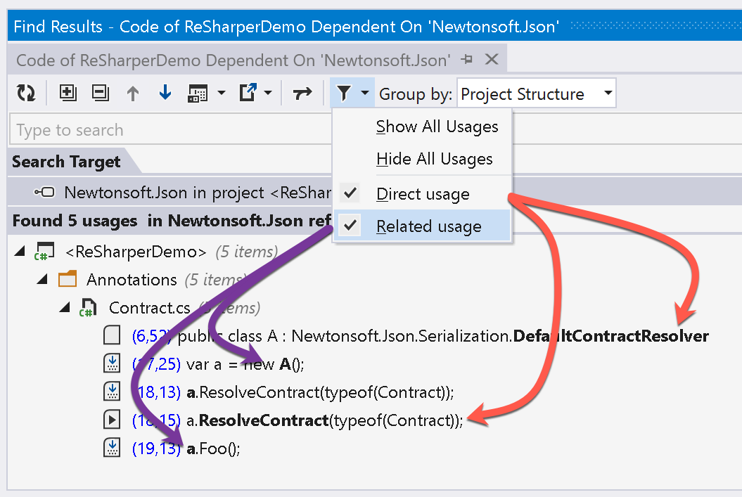This screenshot has height=497, width=742.
Task: Select Hide All Usages menu item
Action: click(x=434, y=159)
